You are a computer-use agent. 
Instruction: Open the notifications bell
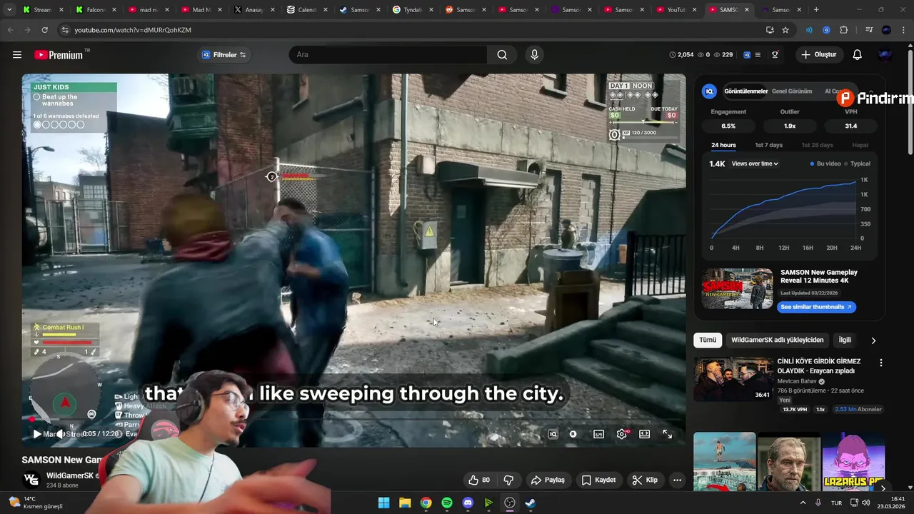pyautogui.click(x=858, y=55)
